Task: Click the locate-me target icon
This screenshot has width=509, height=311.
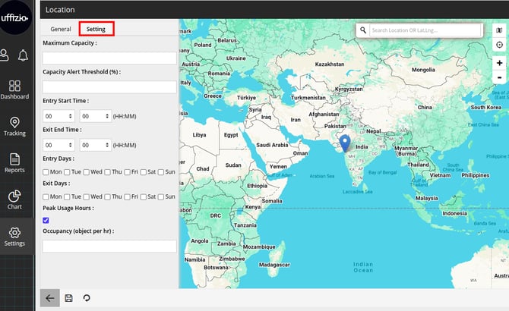Action: 499,45
